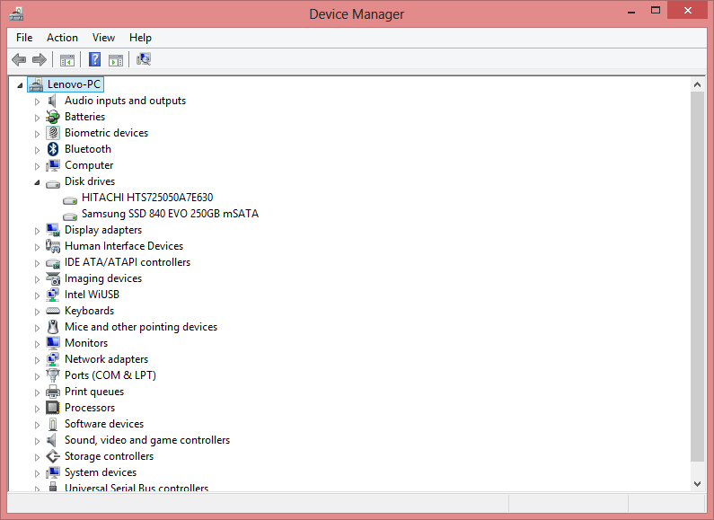Click the Human Interface Devices icon
Screen dimensions: 714x520
53,246
